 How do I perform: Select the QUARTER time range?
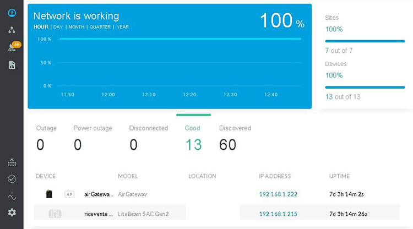coord(100,27)
